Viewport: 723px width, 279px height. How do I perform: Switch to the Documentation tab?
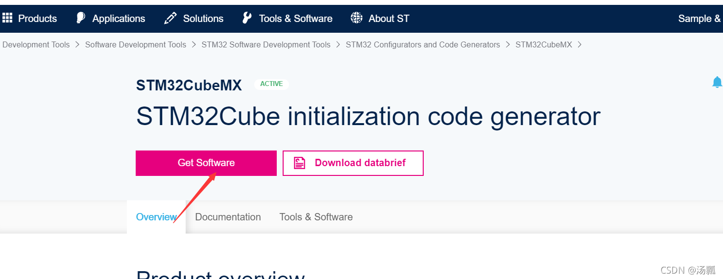[x=228, y=217]
